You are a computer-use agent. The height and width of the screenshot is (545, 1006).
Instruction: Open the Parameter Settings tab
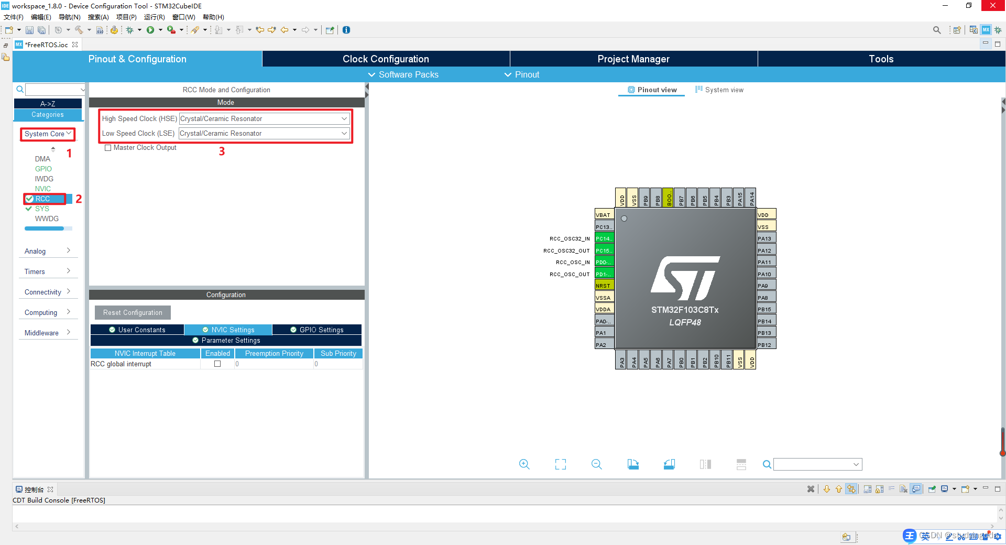click(x=226, y=340)
